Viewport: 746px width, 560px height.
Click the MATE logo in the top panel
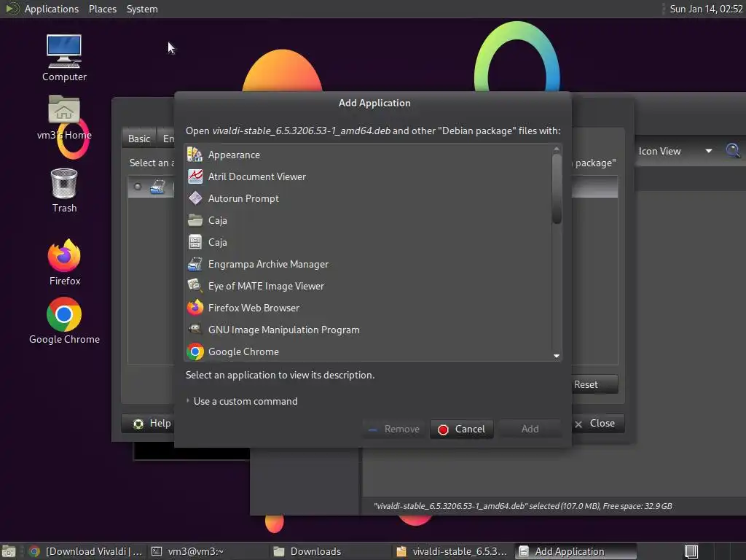[12, 9]
